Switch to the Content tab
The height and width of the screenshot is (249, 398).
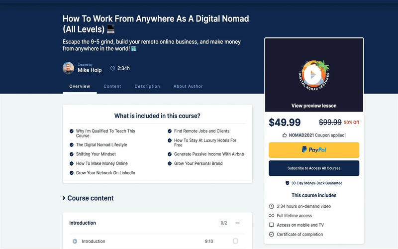(112, 86)
